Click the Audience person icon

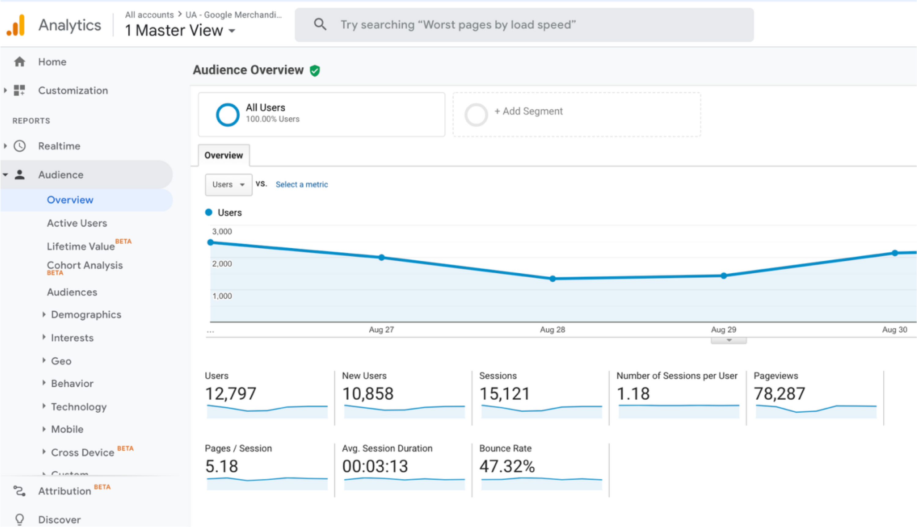[x=19, y=174]
